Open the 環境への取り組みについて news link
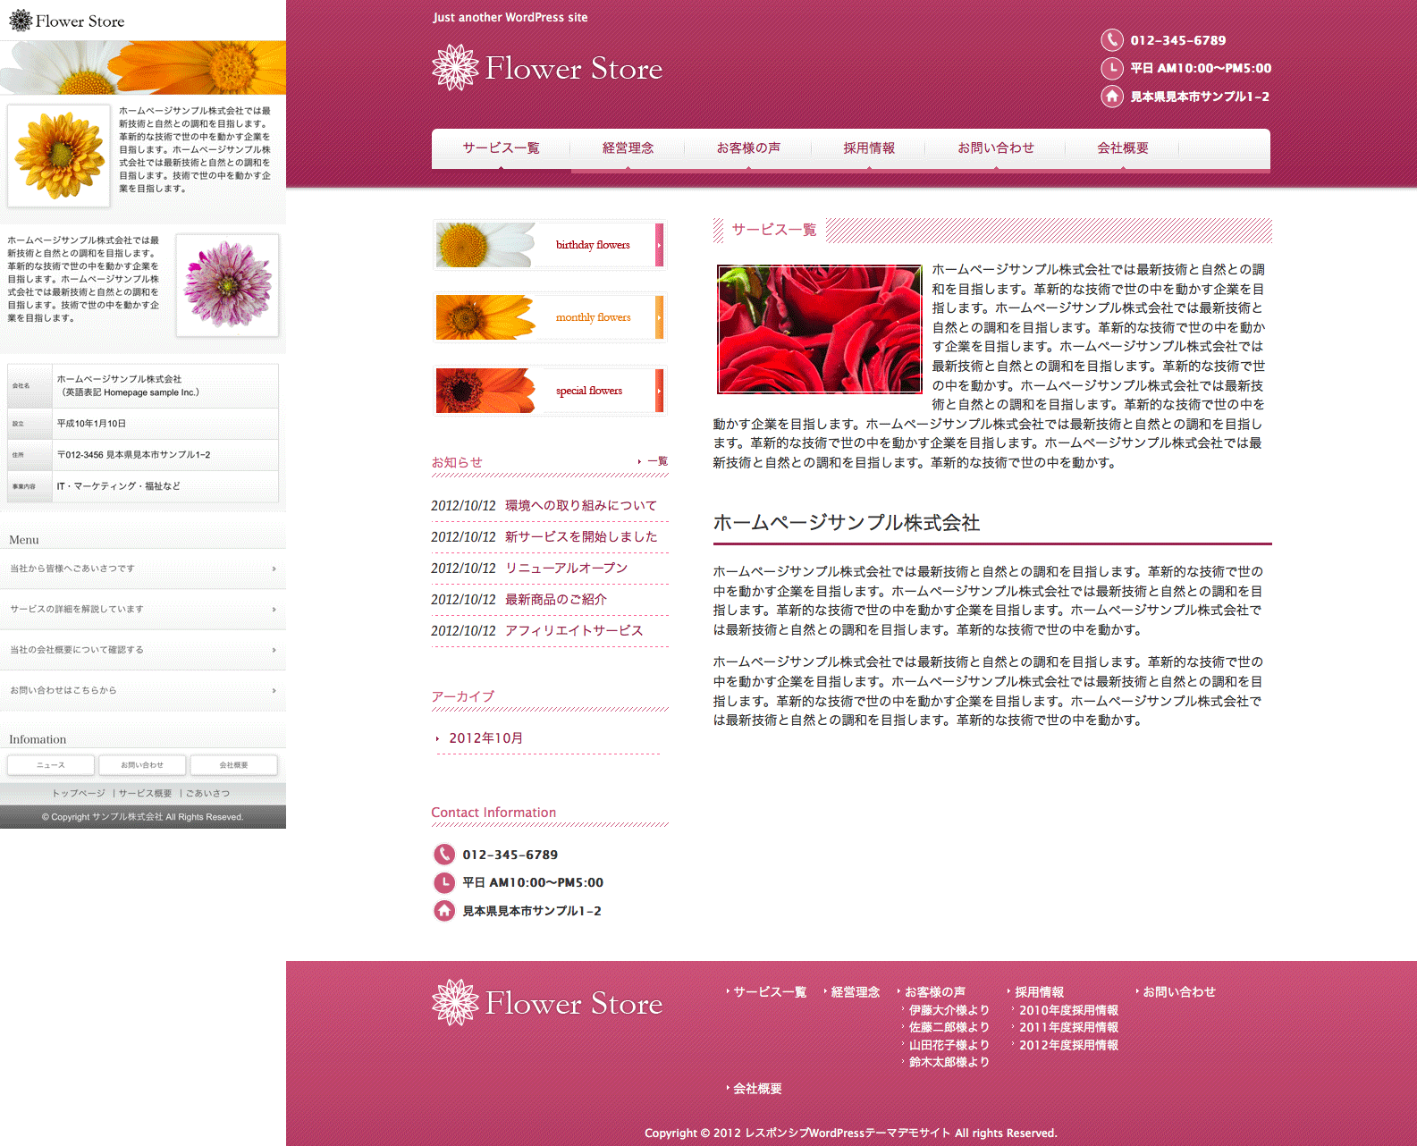Screen dimensions: 1417x1146 click(x=581, y=506)
